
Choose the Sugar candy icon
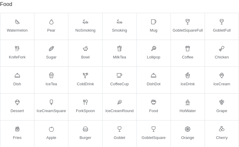pyautogui.click(x=51, y=49)
